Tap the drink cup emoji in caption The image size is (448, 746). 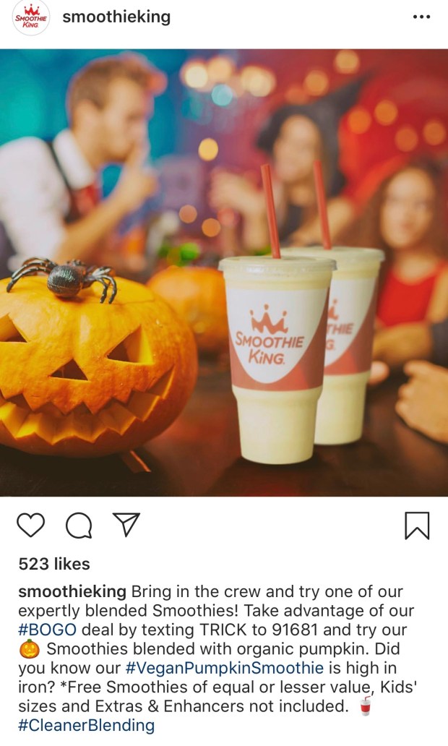(x=365, y=706)
